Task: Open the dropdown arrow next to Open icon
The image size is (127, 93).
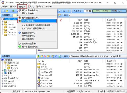Action: click(x=10, y=11)
